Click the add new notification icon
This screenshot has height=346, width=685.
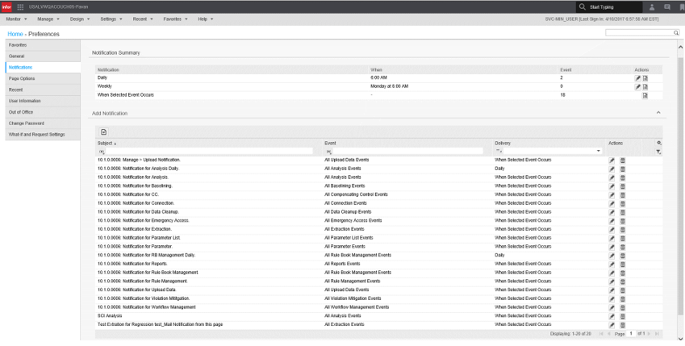(x=103, y=131)
